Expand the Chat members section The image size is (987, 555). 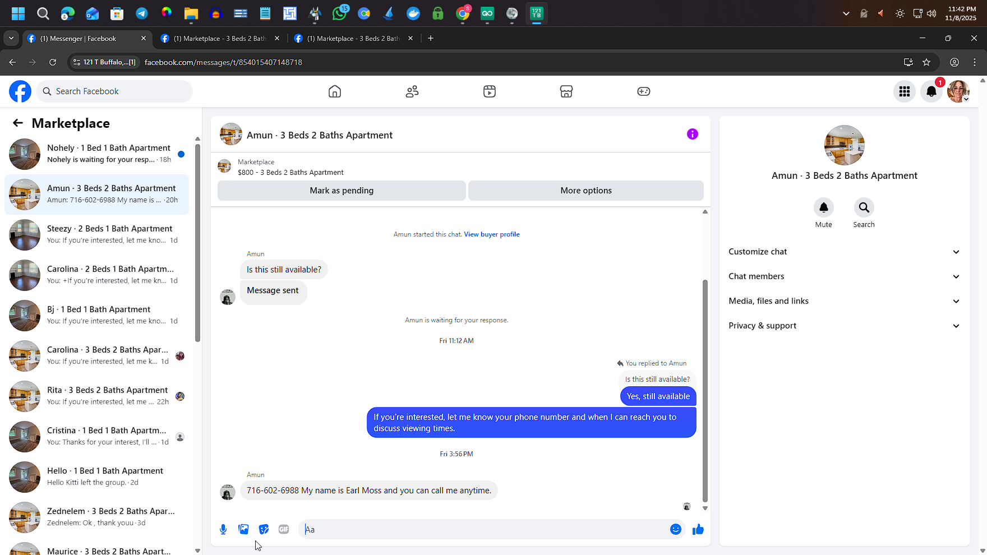tap(844, 276)
